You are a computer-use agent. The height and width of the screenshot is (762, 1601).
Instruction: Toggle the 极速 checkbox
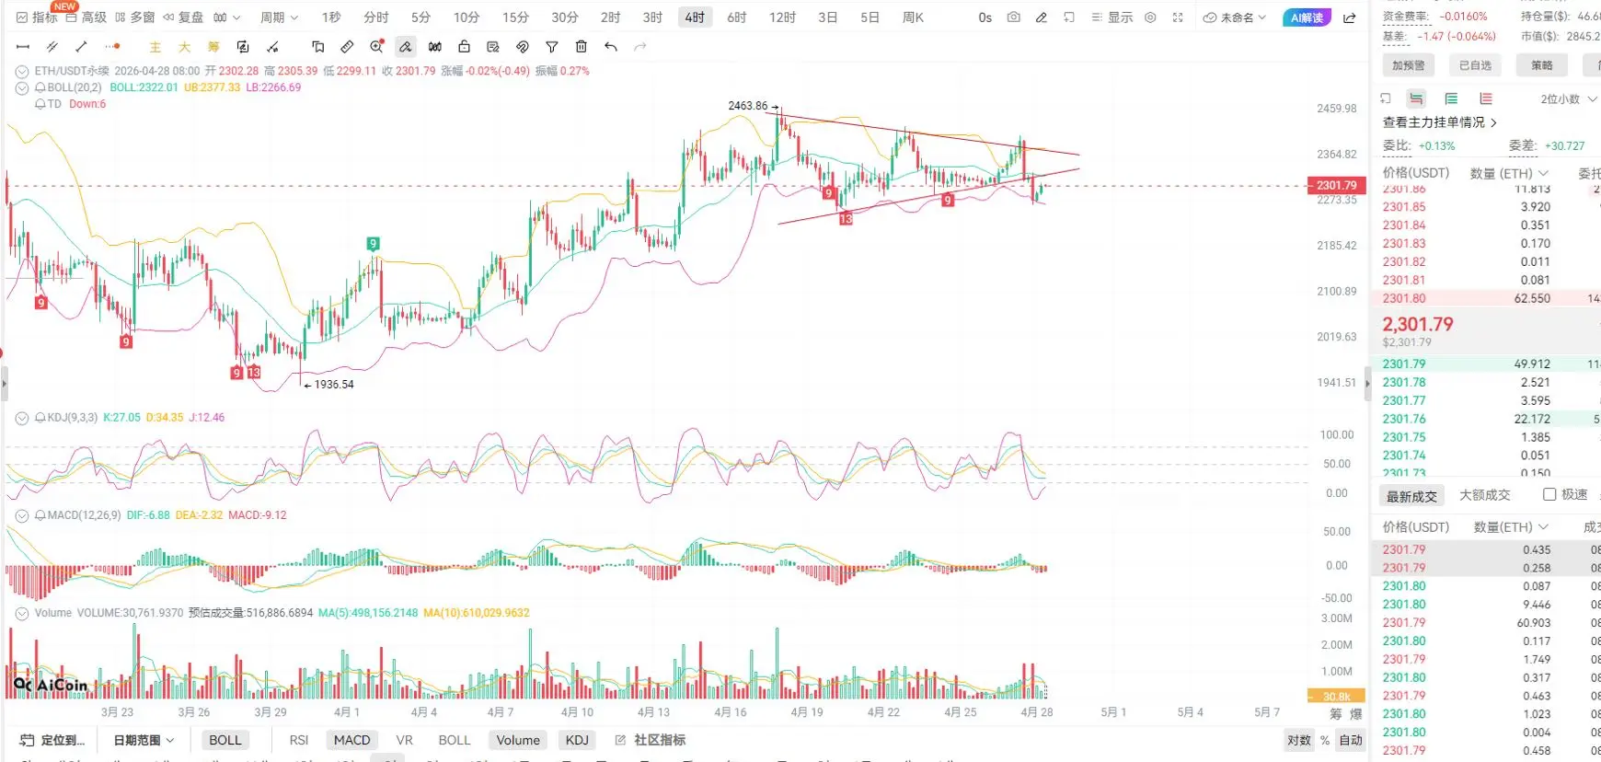(1549, 494)
